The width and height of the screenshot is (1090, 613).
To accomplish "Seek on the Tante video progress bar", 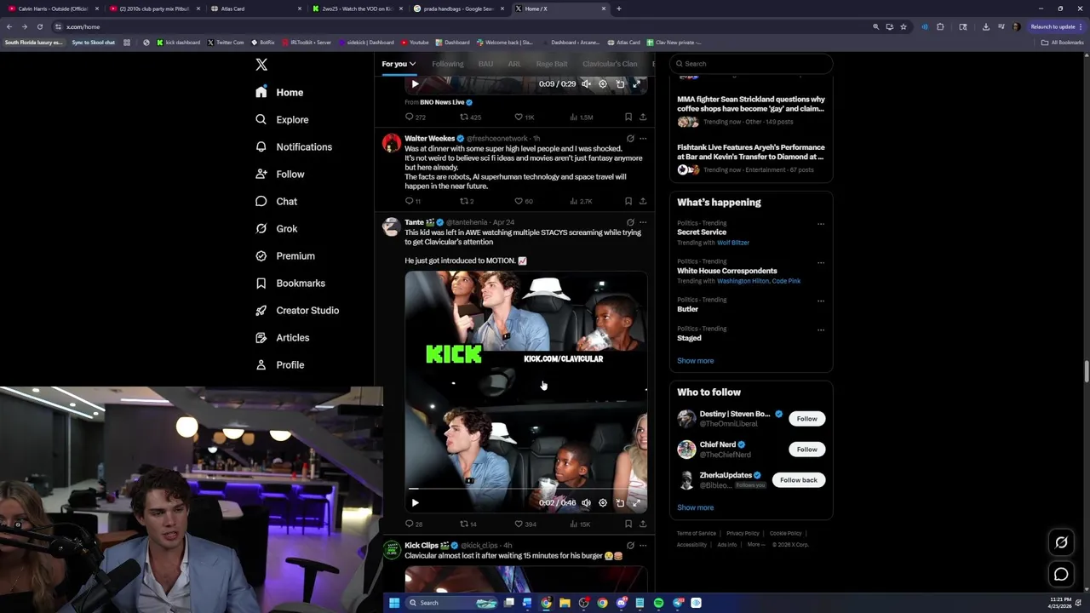I will (525, 489).
